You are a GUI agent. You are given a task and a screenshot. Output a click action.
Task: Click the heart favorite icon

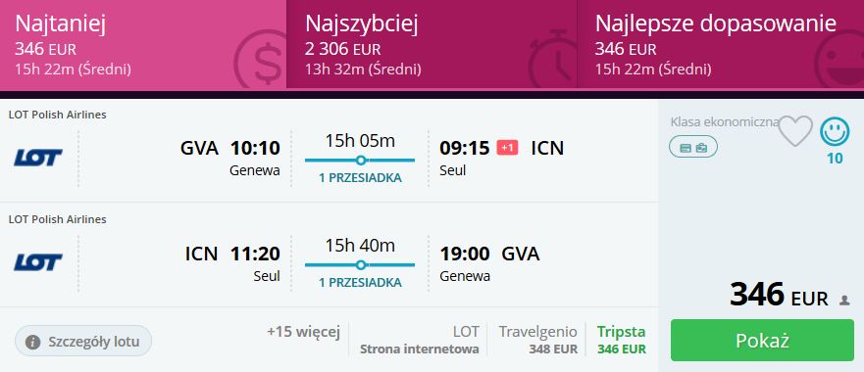795,131
